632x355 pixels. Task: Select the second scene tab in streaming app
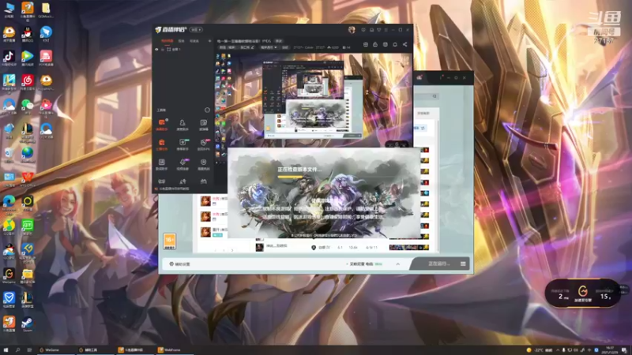(x=182, y=41)
